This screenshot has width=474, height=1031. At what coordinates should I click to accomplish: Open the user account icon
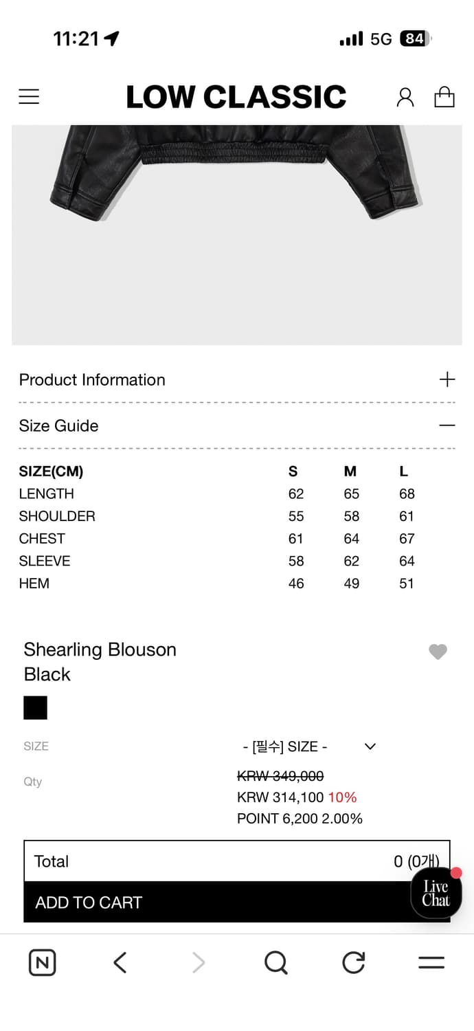pos(405,97)
